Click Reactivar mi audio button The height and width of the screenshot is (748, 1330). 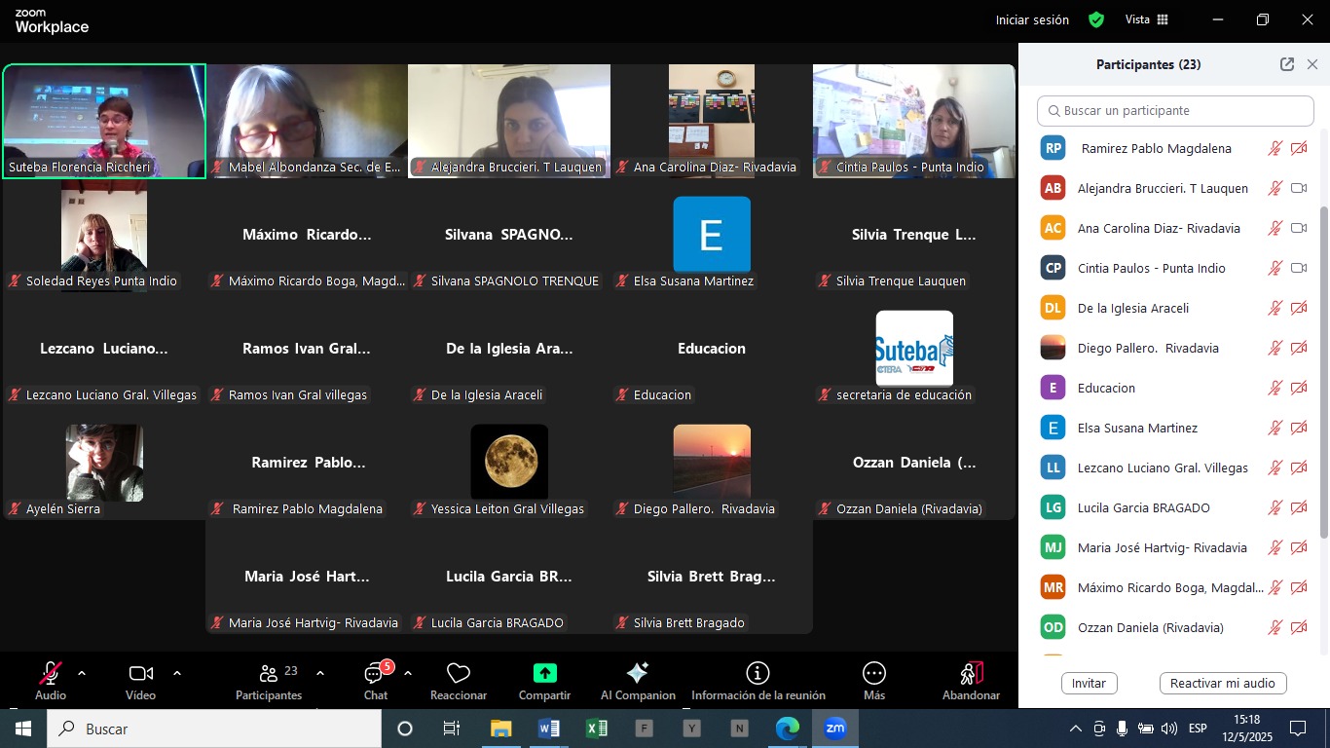pyautogui.click(x=1222, y=684)
